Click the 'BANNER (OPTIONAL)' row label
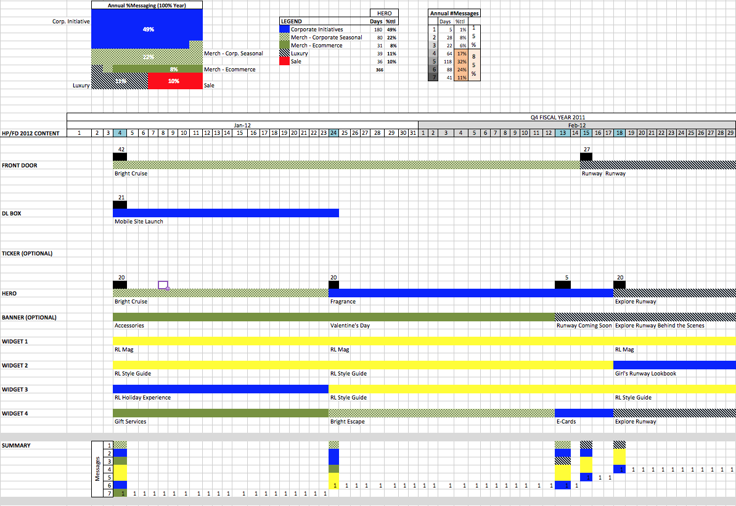Viewport: 736px width, 506px height. [x=29, y=318]
